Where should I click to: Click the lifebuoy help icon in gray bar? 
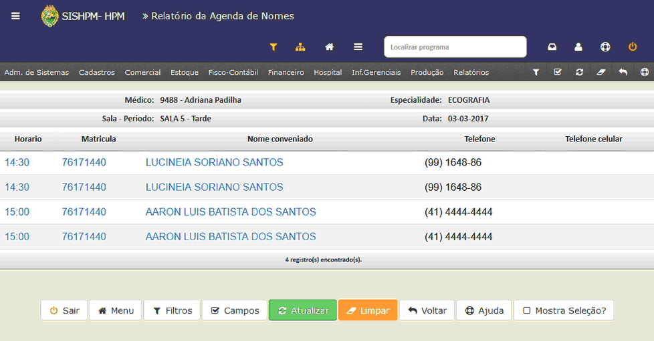(645, 72)
